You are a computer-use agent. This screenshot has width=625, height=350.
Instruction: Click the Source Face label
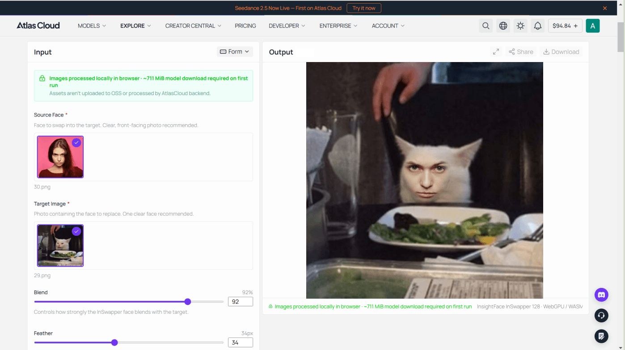49,115
